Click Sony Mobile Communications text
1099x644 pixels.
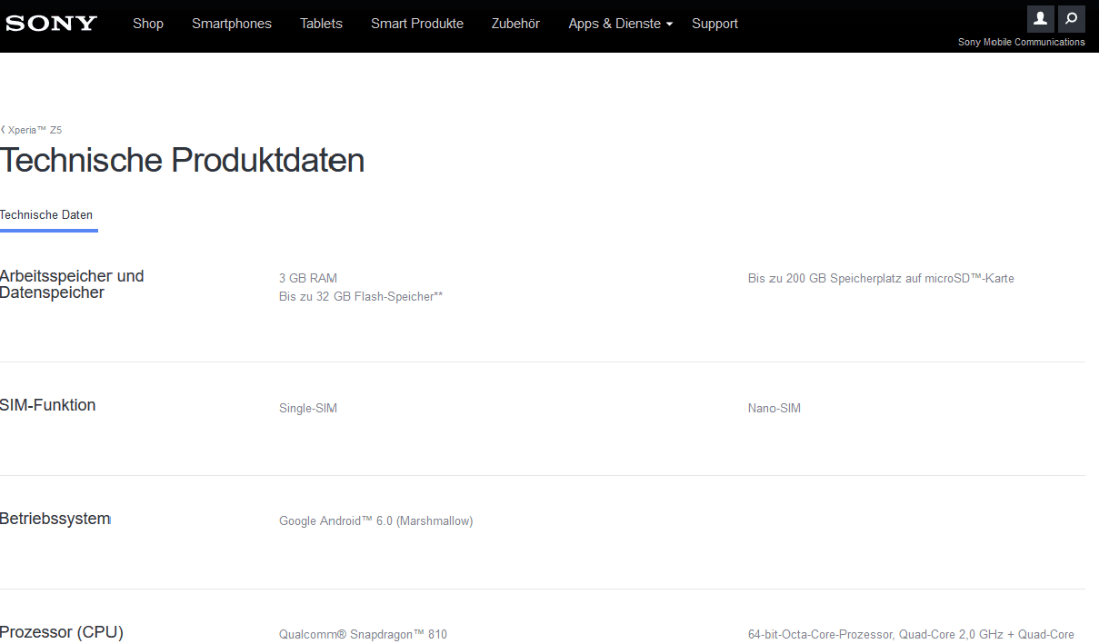[x=1022, y=42]
